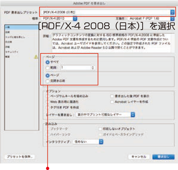Choose the すべて pages radio button
Image resolution: width=178 pixels, height=170 pixels.
pyautogui.click(x=47, y=62)
